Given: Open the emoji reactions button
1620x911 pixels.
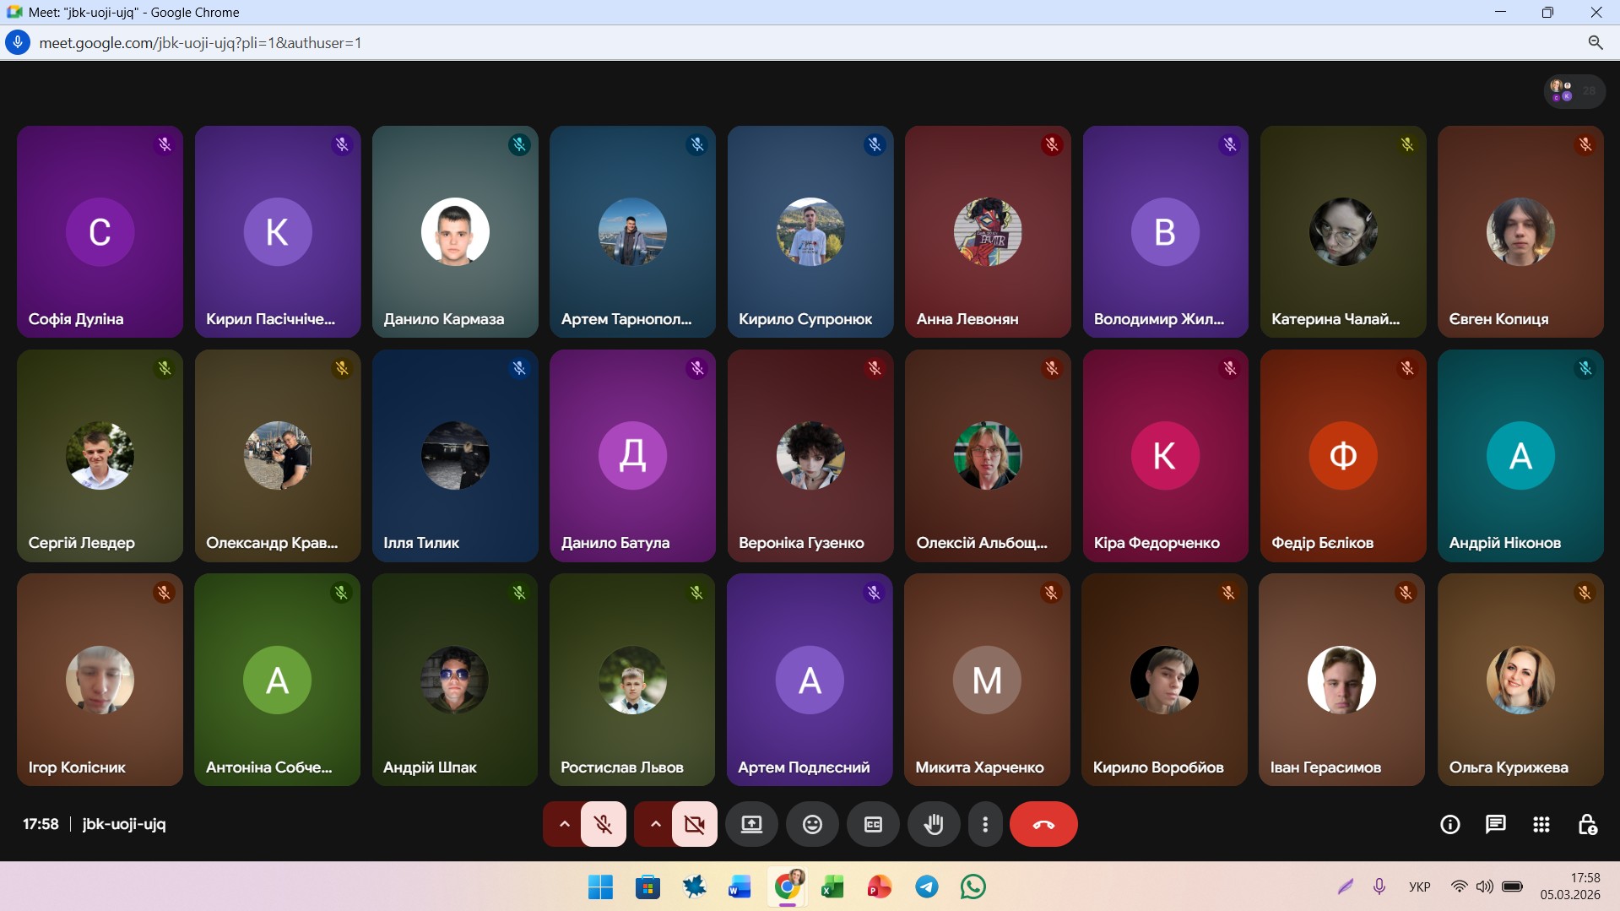Looking at the screenshot, I should coord(812,824).
